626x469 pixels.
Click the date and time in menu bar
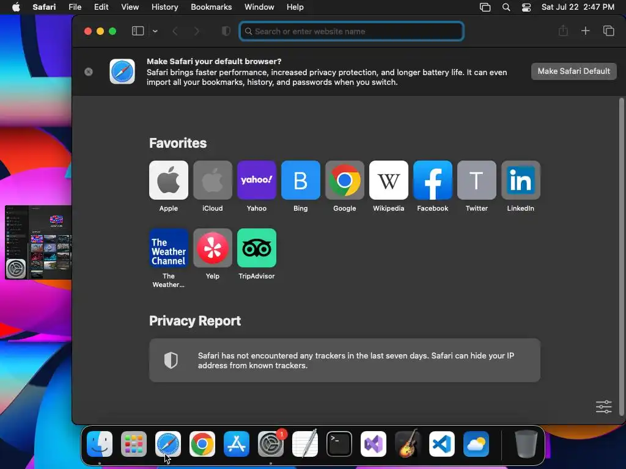click(578, 7)
